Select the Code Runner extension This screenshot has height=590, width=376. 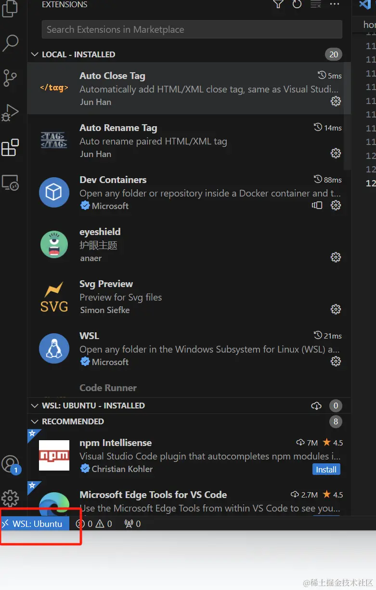click(x=189, y=386)
